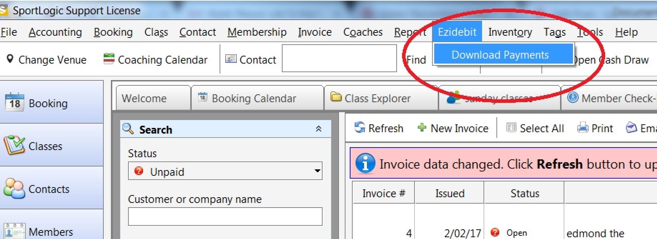The image size is (657, 239).
Task: Open the Coaching Calendar toolbar button
Action: tap(156, 60)
